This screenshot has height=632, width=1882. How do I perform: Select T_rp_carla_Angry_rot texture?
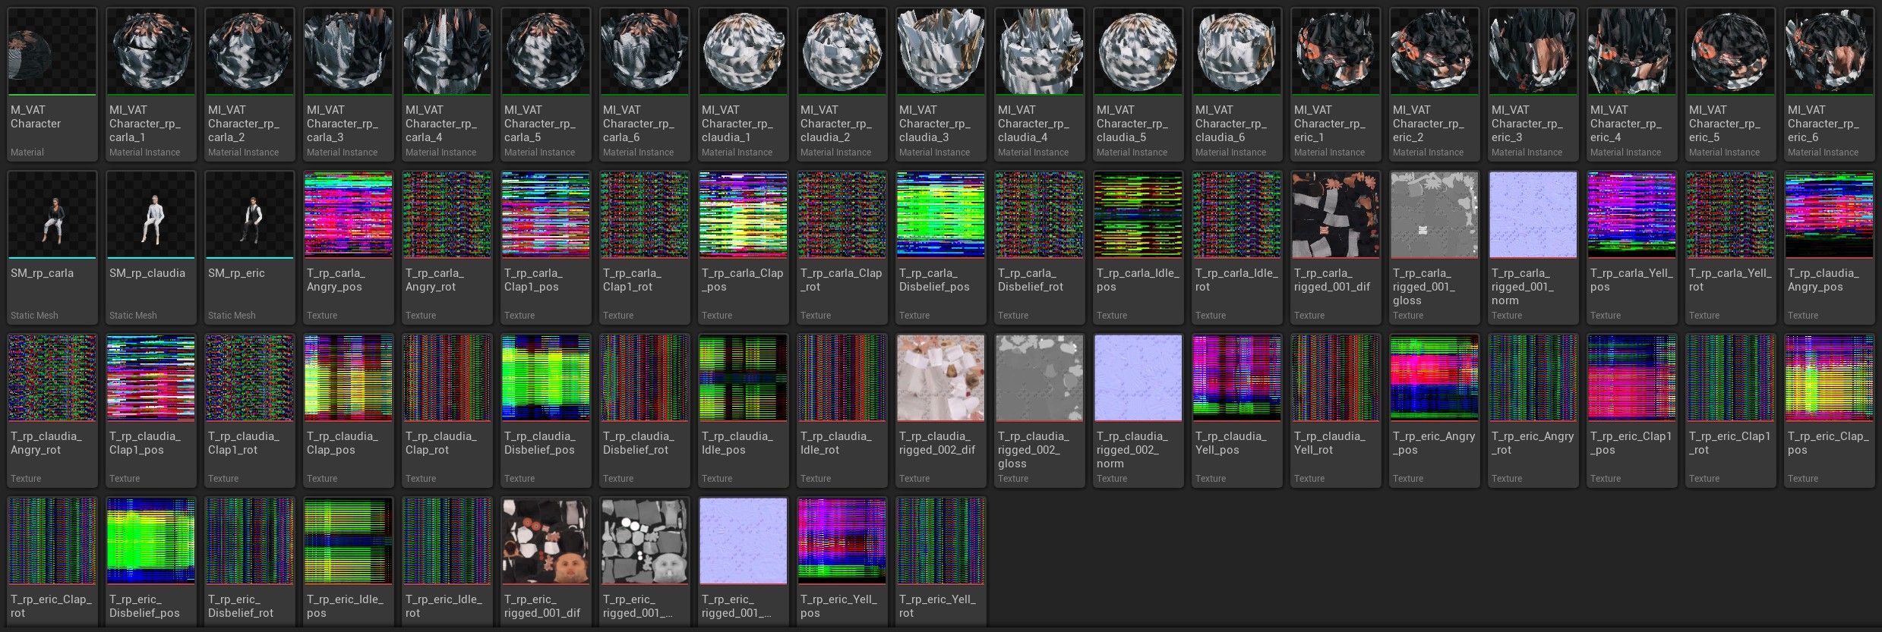pyautogui.click(x=447, y=247)
